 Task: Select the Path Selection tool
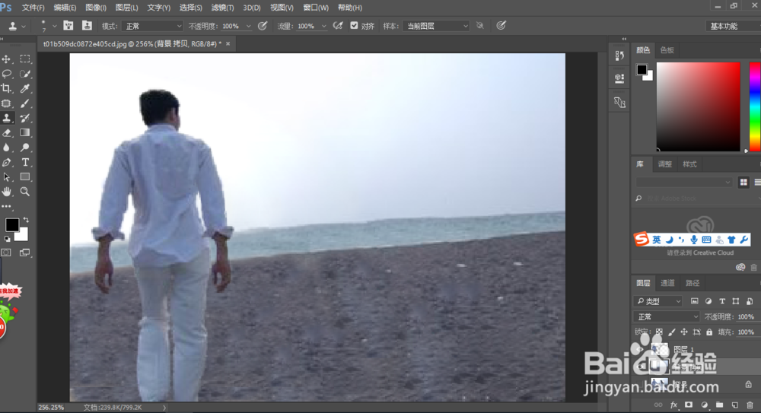click(x=6, y=177)
